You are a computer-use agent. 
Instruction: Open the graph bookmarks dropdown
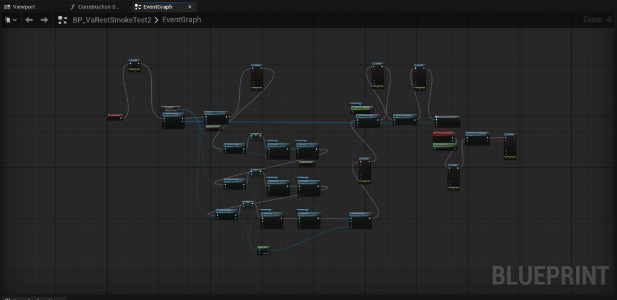click(x=10, y=20)
